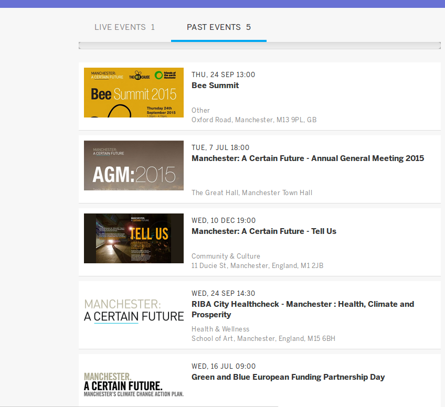
Task: Click the Health & Wellness category label
Action: point(220,329)
